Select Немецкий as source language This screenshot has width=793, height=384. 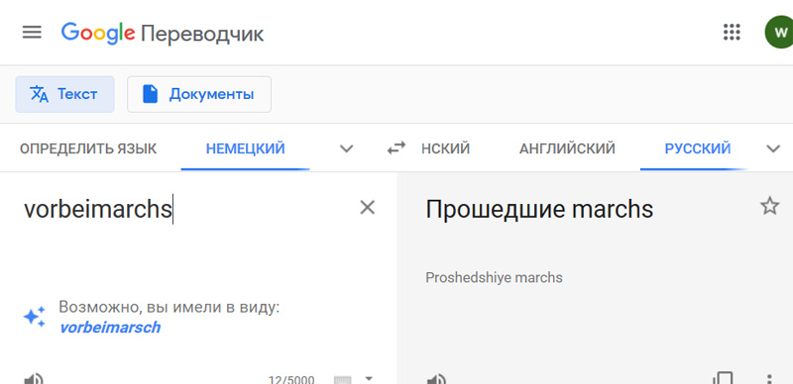click(245, 148)
